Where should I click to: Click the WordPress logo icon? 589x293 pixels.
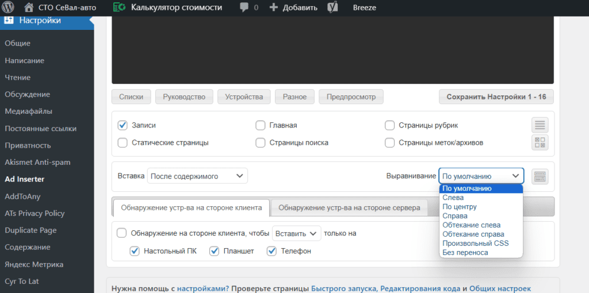coord(8,7)
